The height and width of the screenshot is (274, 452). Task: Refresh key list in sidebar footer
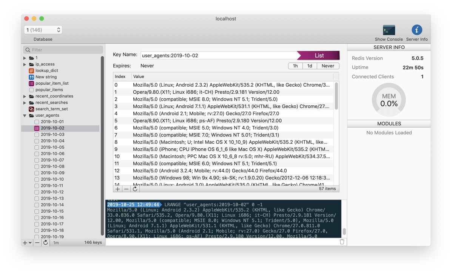45,243
